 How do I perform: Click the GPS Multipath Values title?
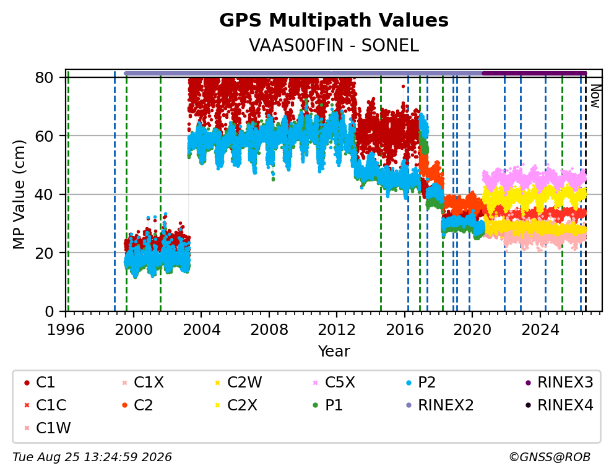click(334, 20)
